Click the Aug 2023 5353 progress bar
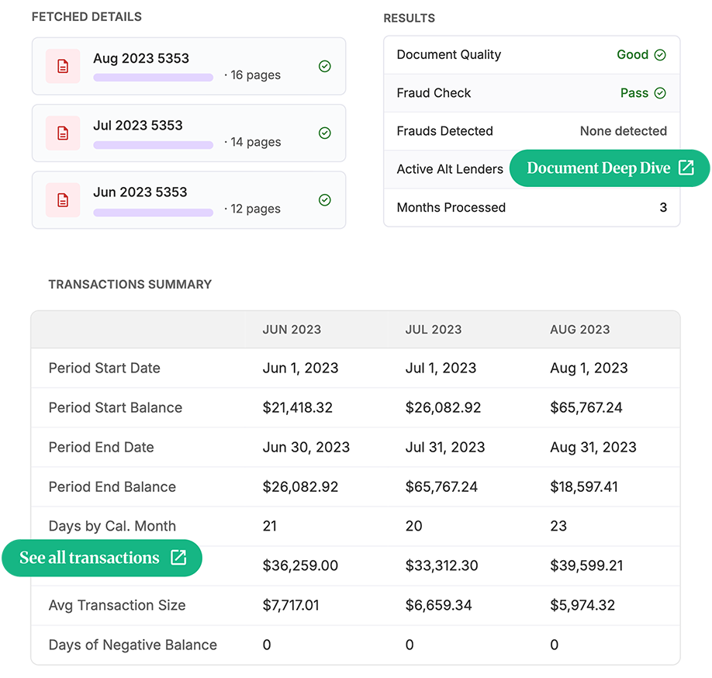The height and width of the screenshot is (678, 712). (x=153, y=78)
